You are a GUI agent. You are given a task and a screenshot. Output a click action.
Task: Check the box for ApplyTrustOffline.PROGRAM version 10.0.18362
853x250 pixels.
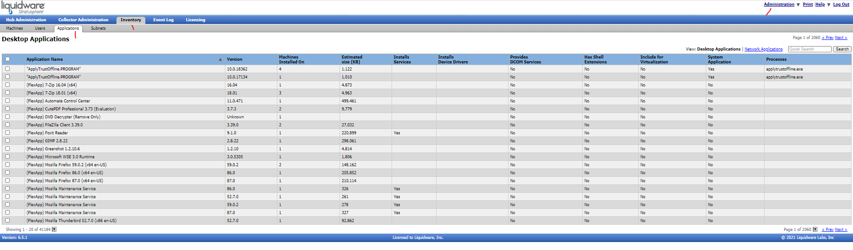tap(8, 69)
